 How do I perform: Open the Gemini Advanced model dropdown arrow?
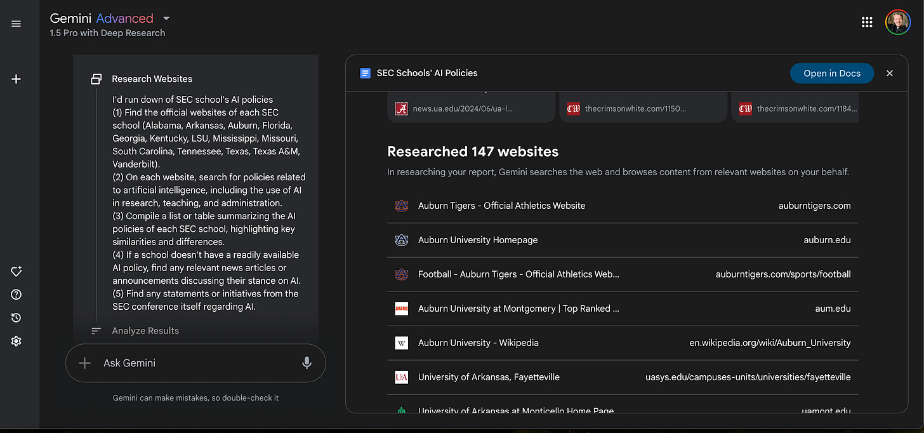[166, 18]
